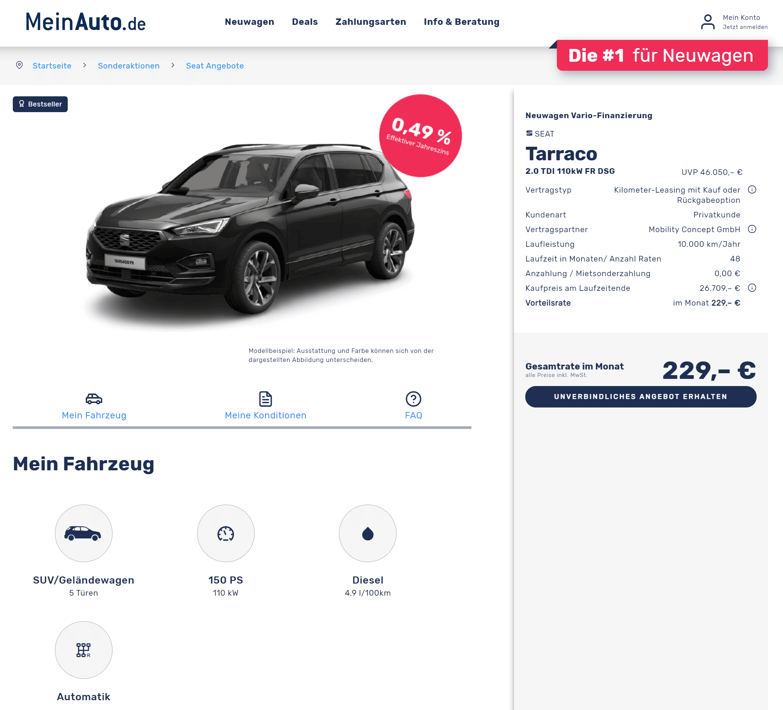Click the Automatik gearbox icon
The height and width of the screenshot is (710, 783).
click(84, 650)
